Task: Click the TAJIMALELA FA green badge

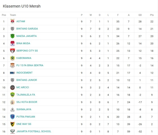Action: coord(12,95)
